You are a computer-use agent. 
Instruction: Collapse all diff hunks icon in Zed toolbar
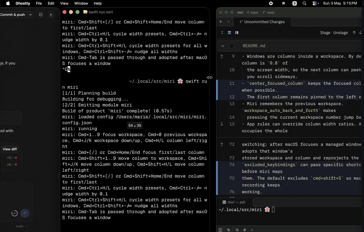pyautogui.click(x=222, y=33)
